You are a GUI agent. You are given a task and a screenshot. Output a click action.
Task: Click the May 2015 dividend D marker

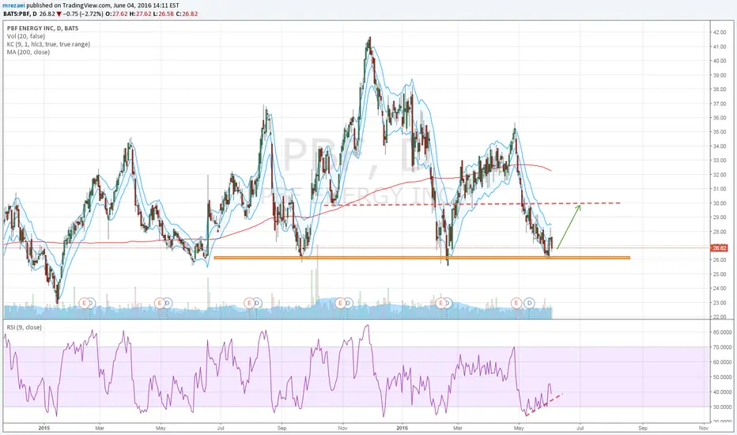click(x=168, y=303)
